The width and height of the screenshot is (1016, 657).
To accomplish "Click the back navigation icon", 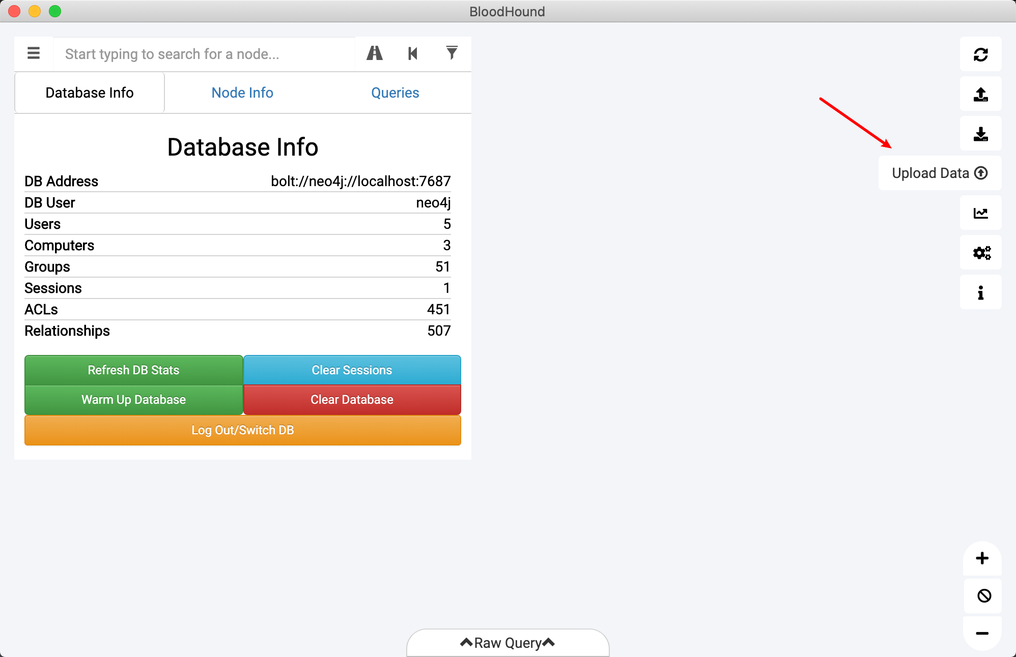I will [x=413, y=53].
